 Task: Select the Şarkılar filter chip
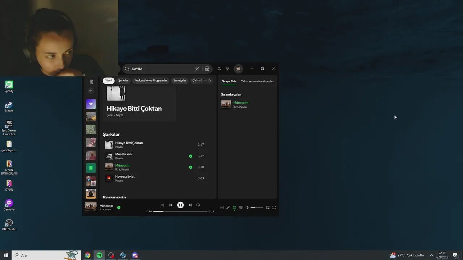click(x=123, y=81)
